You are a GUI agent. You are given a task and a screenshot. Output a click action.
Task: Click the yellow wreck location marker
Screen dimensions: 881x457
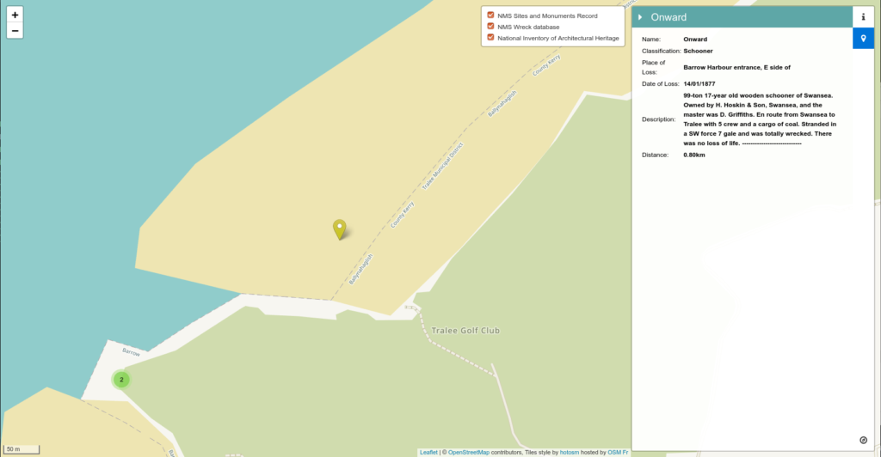pos(340,228)
